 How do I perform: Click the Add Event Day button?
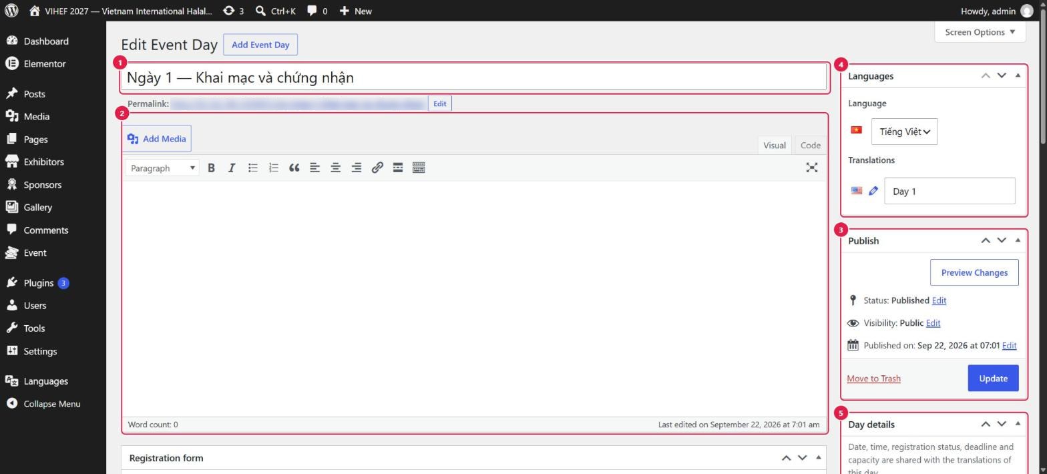[260, 45]
